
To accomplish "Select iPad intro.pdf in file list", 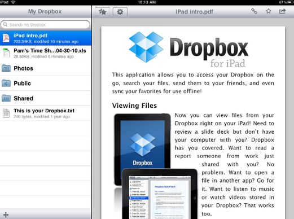I will pos(46,38).
